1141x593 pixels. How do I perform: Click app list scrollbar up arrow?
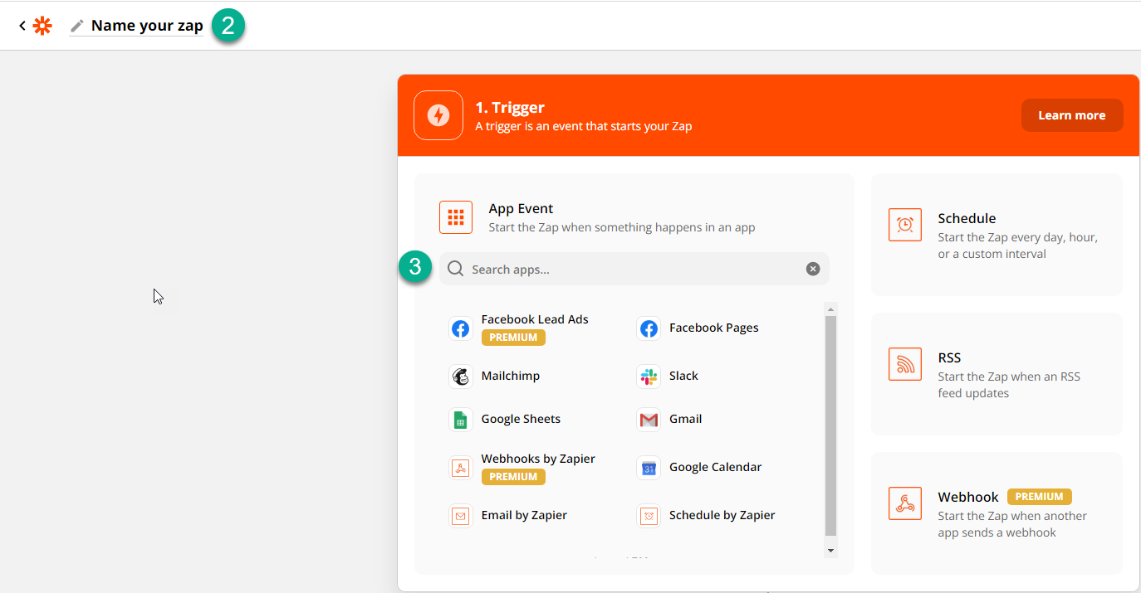pyautogui.click(x=830, y=309)
